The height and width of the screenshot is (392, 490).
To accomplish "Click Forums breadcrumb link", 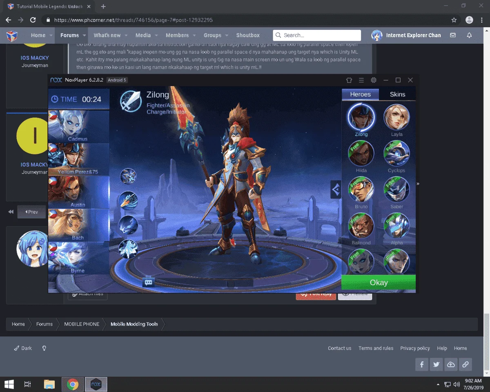I will point(45,324).
